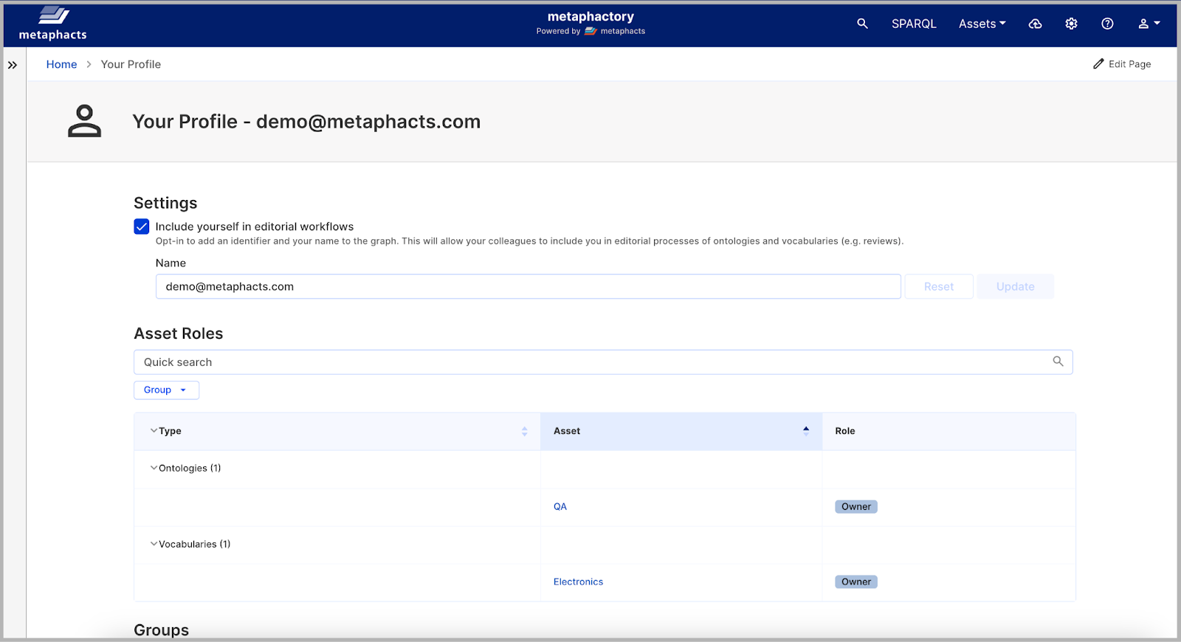Click the Quick search magnifier icon
The height and width of the screenshot is (642, 1181).
point(1058,362)
